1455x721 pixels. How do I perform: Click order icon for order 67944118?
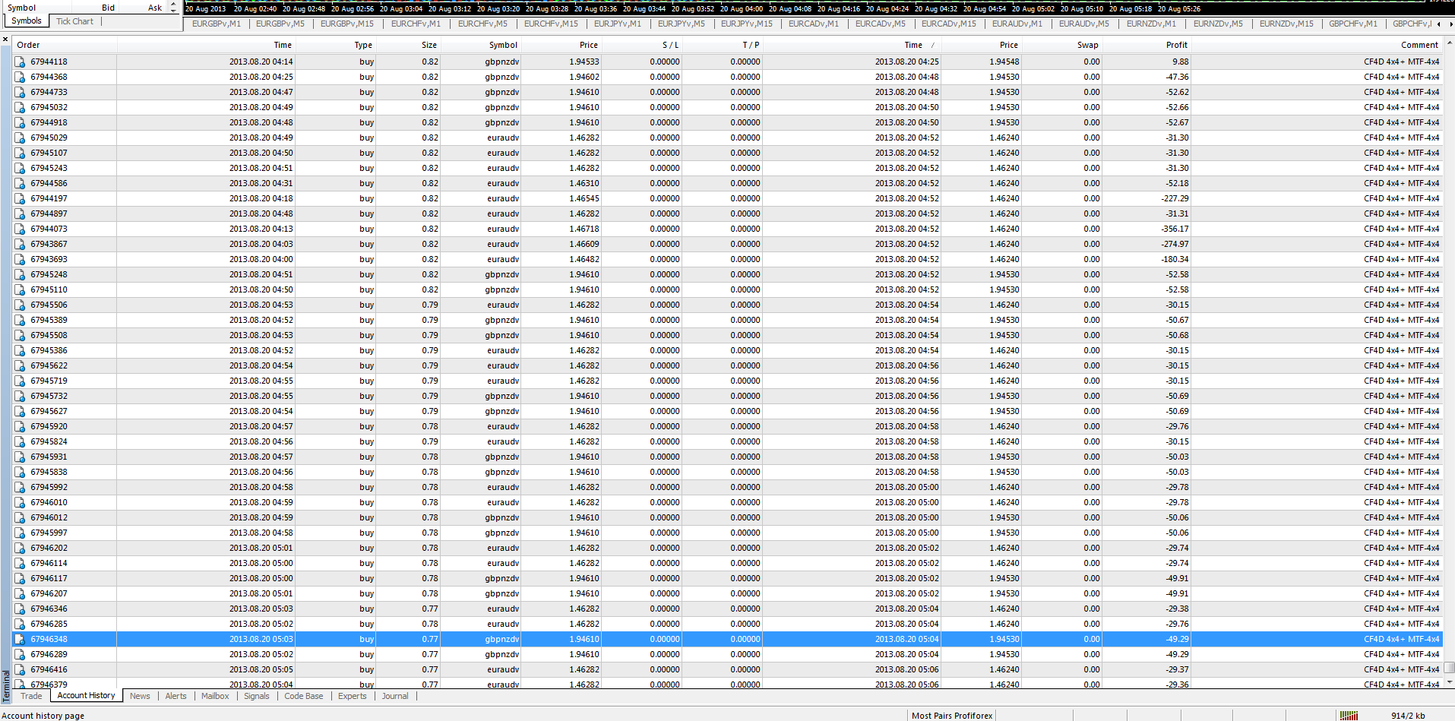coord(20,62)
